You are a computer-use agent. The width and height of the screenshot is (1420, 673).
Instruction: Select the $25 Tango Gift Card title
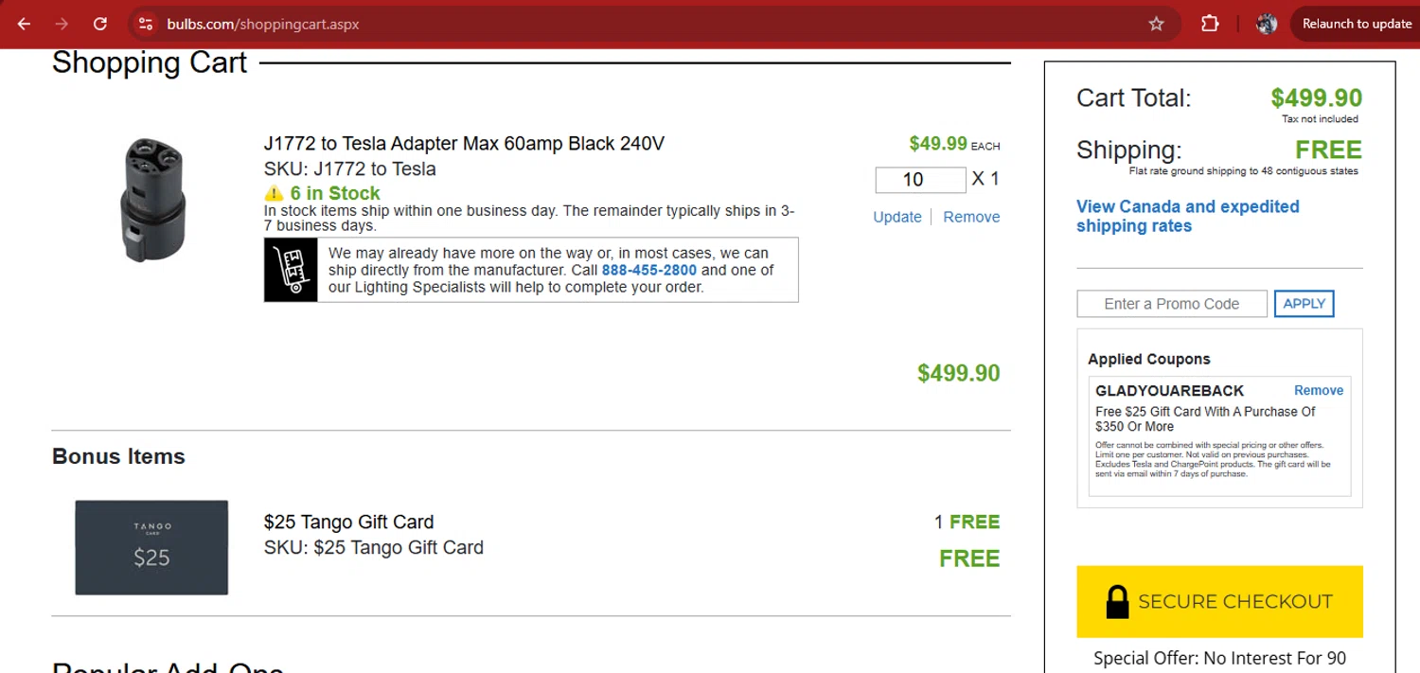(x=348, y=522)
